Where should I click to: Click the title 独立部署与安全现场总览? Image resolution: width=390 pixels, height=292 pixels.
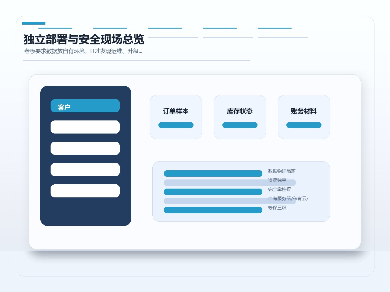coord(84,40)
